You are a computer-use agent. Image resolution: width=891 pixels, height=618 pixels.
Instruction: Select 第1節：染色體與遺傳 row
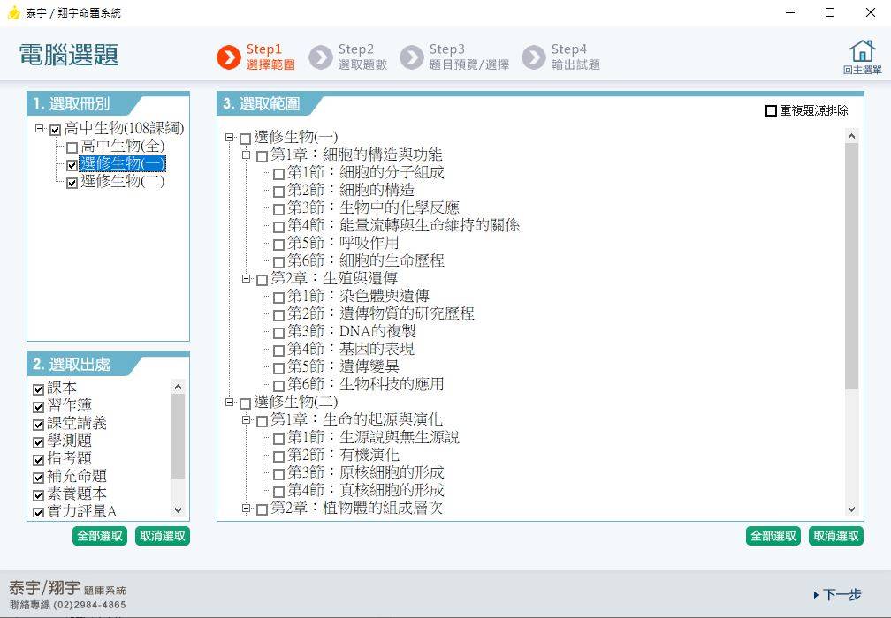[358, 296]
